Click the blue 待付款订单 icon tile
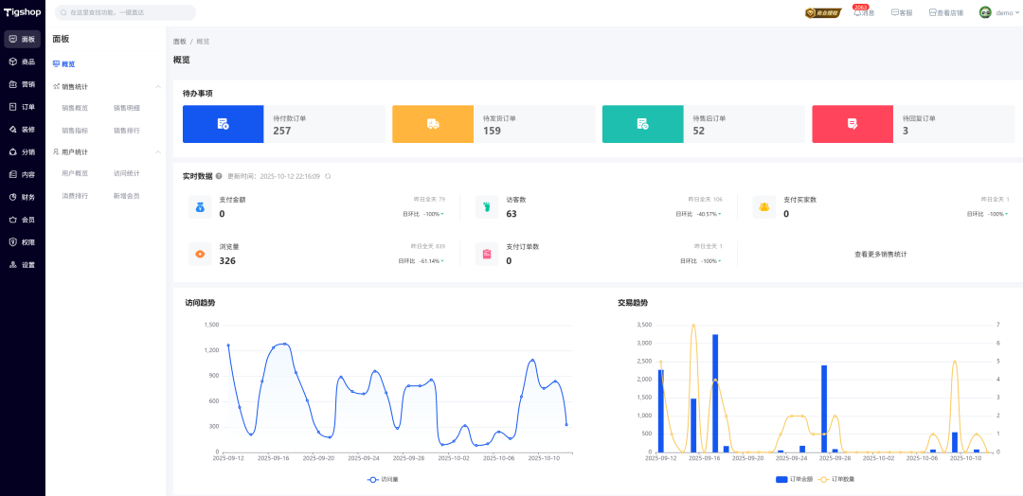Image resolution: width=1023 pixels, height=496 pixels. point(223,124)
